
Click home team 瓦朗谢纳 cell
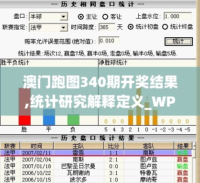(x=78, y=173)
